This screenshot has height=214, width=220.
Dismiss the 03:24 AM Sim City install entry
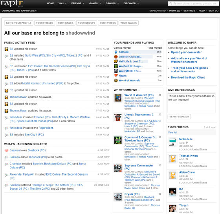(x=108, y=135)
